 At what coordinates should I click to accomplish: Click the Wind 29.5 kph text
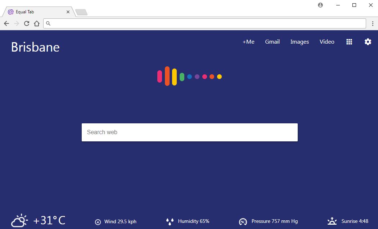[x=120, y=221]
